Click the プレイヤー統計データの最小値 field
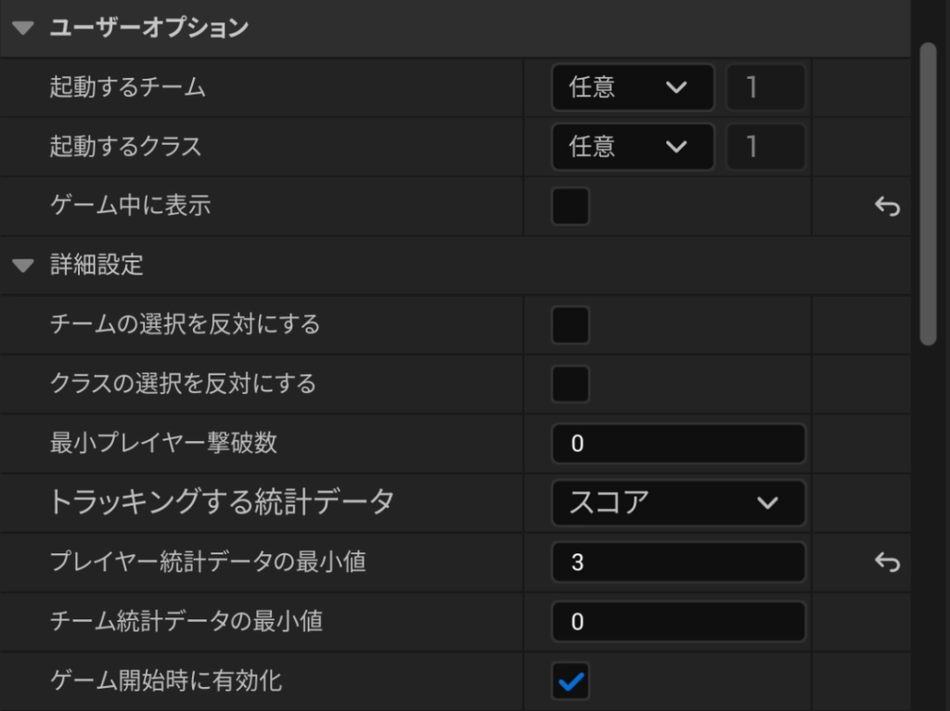The width and height of the screenshot is (950, 711). [678, 563]
